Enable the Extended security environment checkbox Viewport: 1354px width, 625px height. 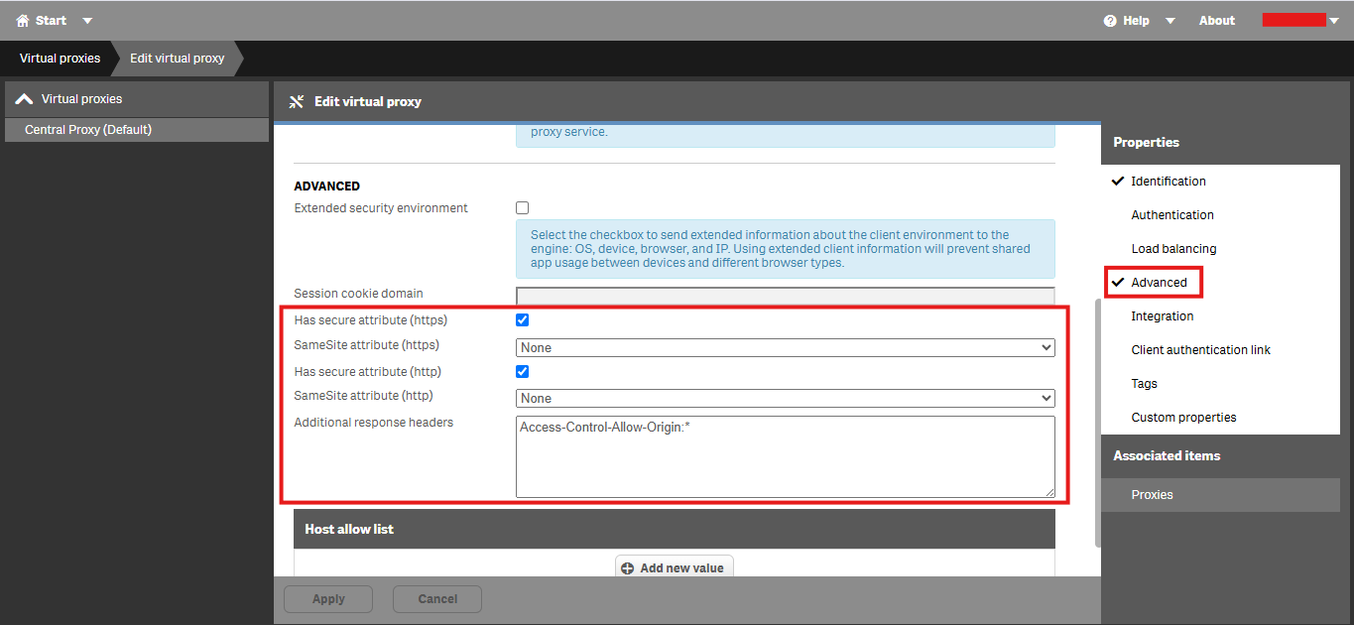coord(522,207)
